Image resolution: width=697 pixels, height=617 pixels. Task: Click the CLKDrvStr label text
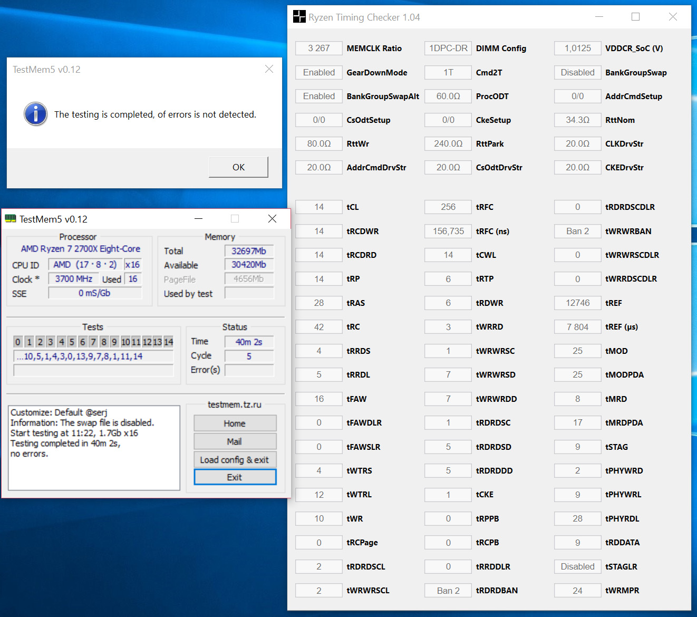click(624, 143)
